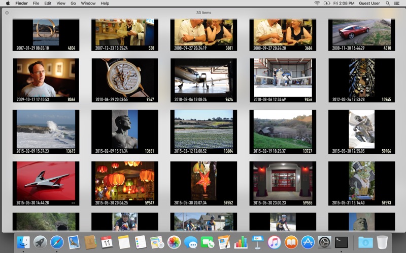The width and height of the screenshot is (406, 253).
Task: Open the Guest User menu
Action: pyautogui.click(x=369, y=4)
